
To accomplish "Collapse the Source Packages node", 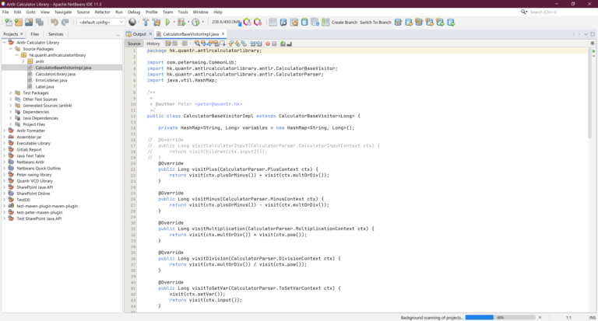I will coord(11,49).
